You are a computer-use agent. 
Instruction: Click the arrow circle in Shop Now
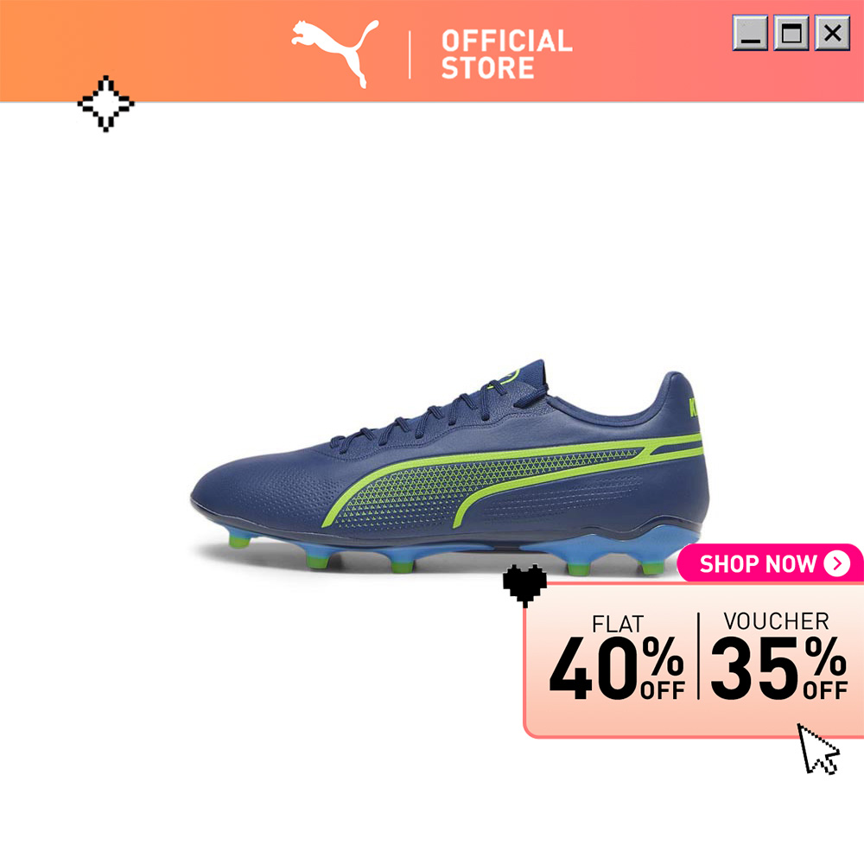pyautogui.click(x=837, y=563)
